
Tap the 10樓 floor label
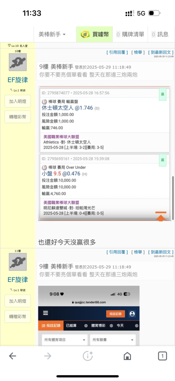(18, 51)
